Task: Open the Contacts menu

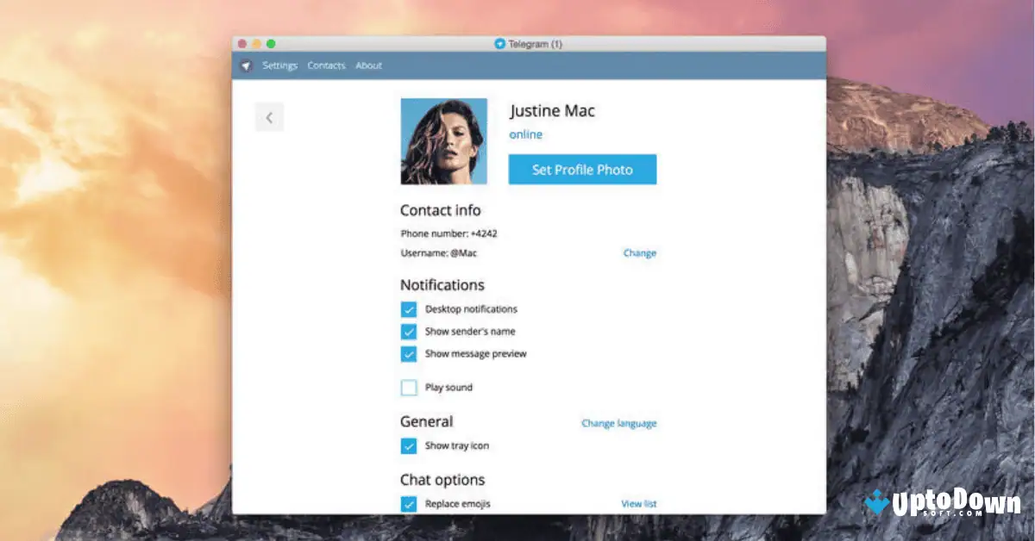Action: tap(325, 65)
